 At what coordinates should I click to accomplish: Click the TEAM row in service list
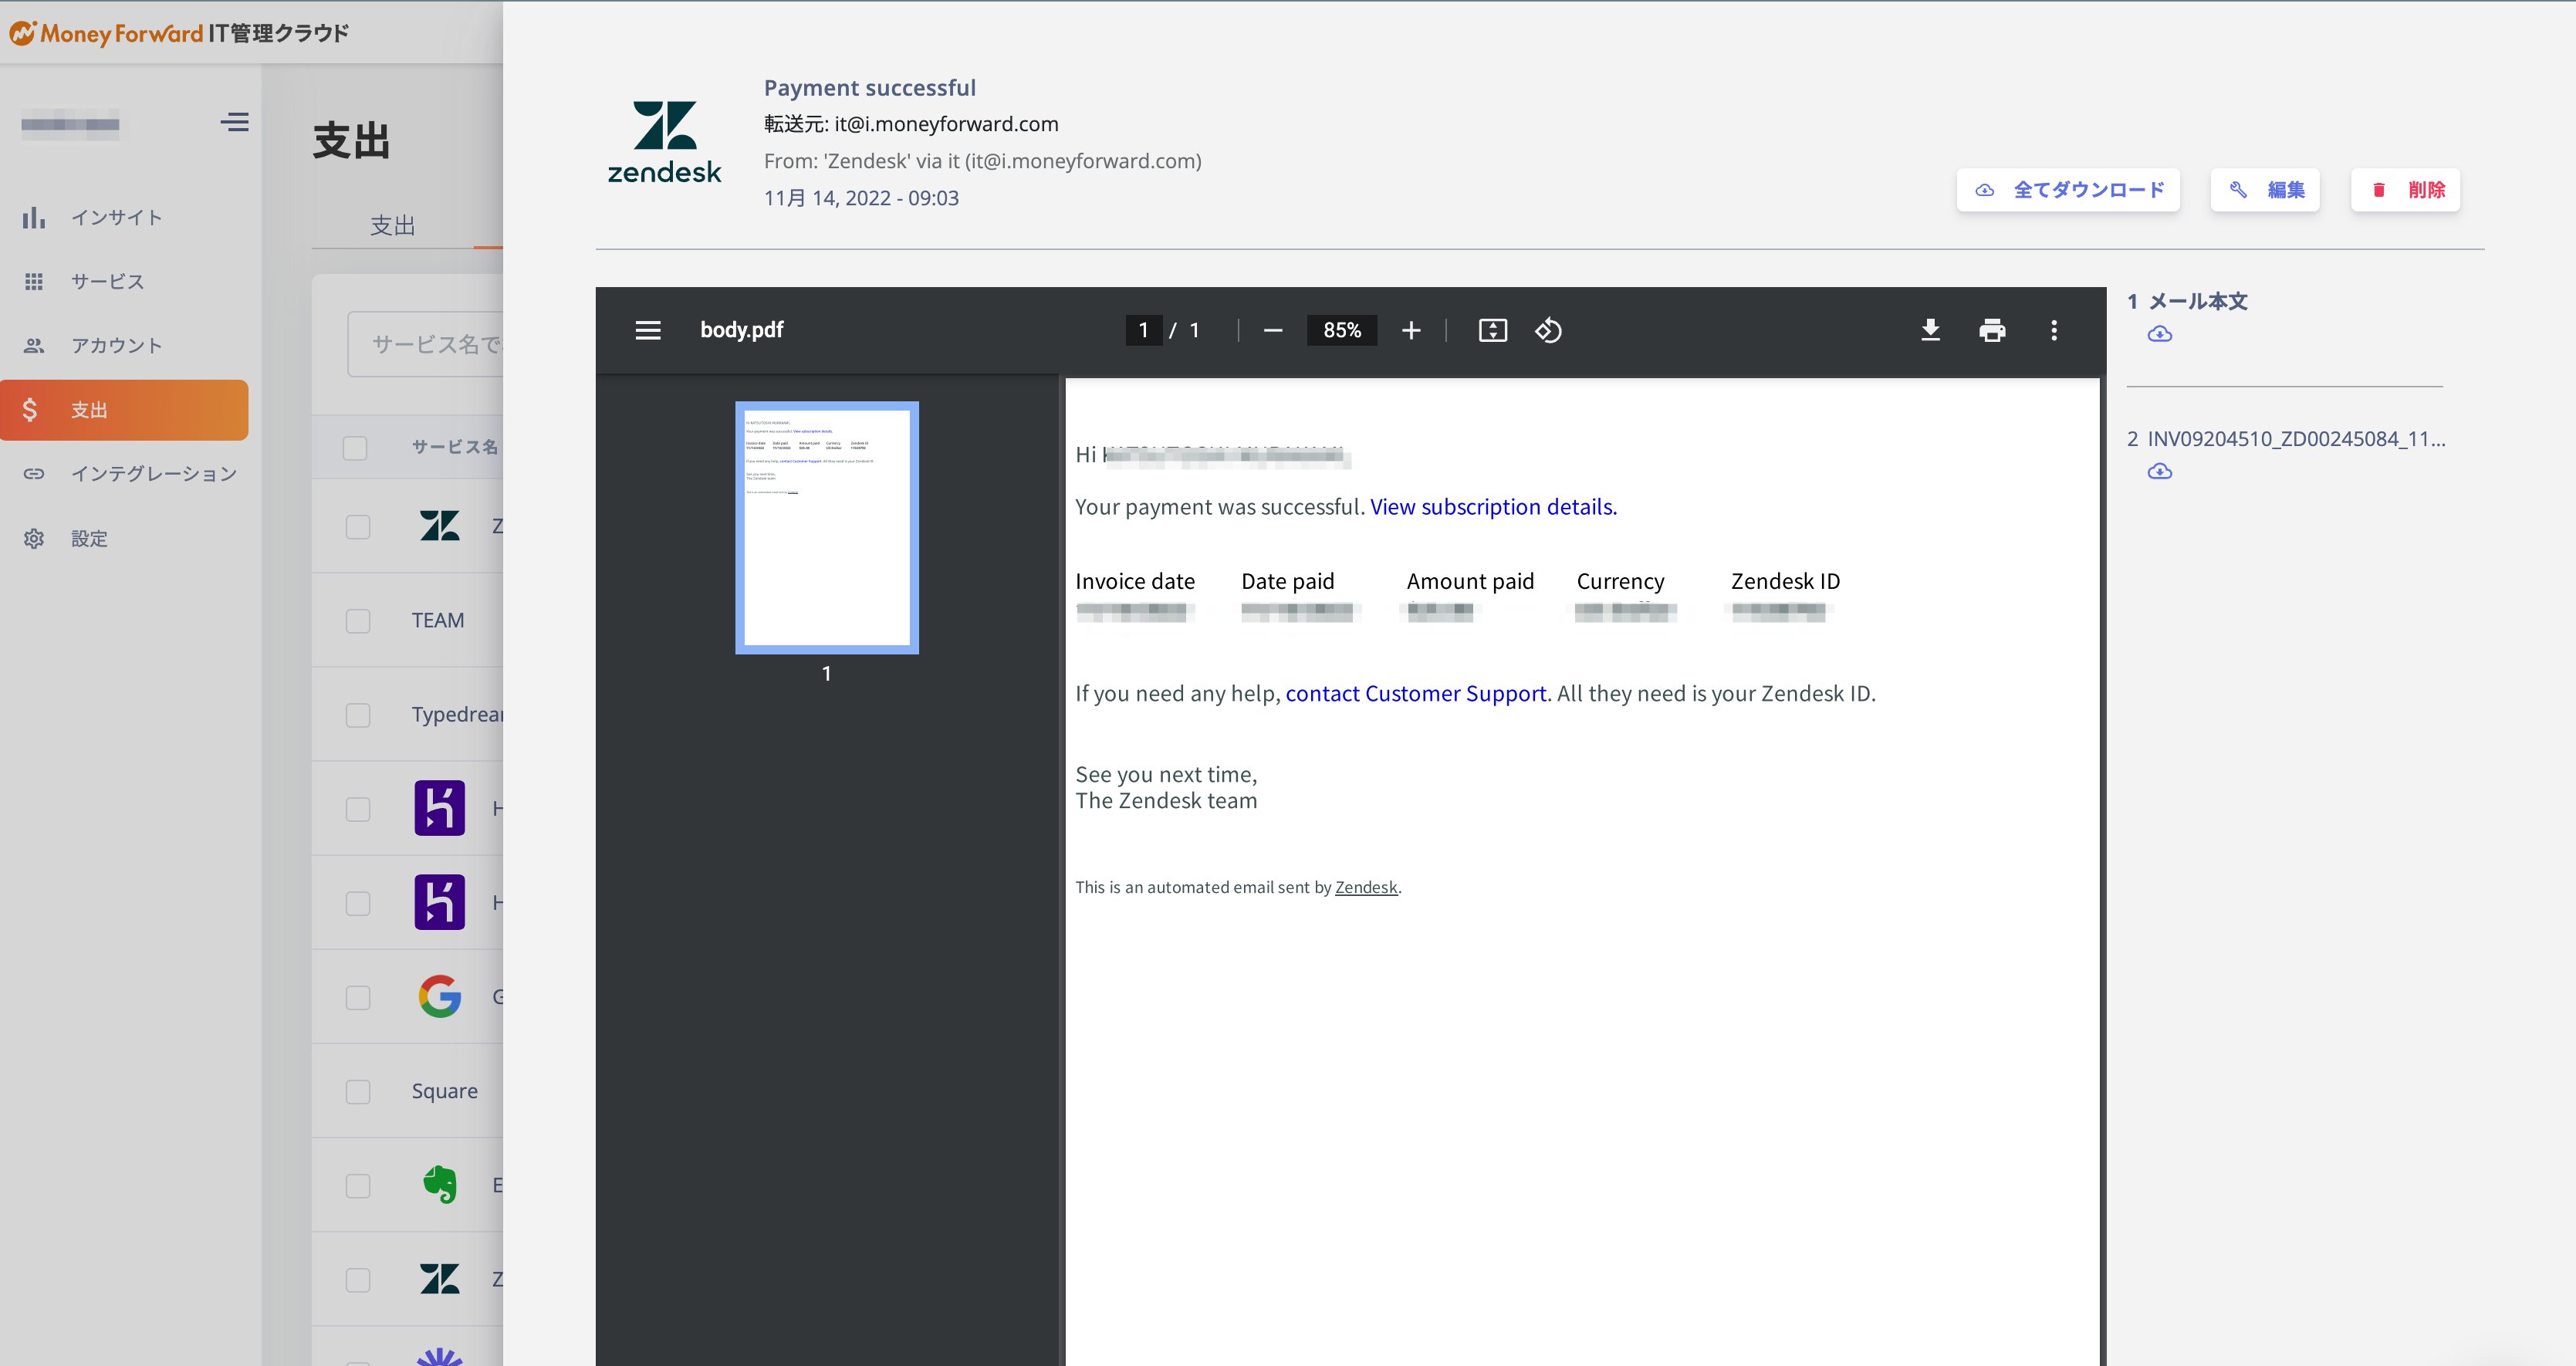tap(408, 620)
